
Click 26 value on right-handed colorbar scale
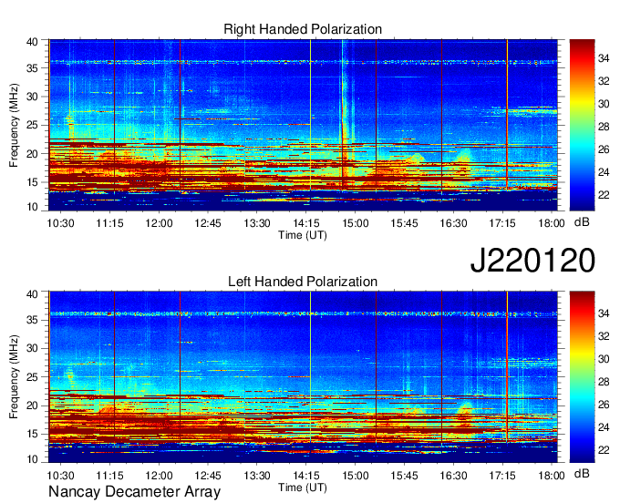(604, 149)
